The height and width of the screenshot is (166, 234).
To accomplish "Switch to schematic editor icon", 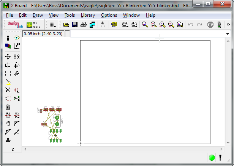I will click(x=103, y=25).
